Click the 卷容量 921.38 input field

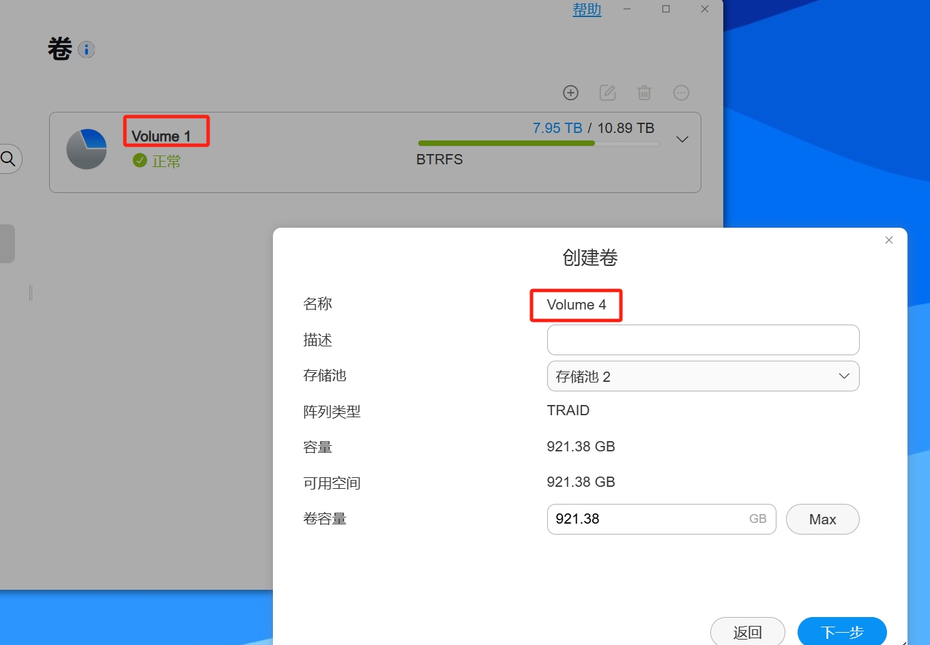pos(661,519)
